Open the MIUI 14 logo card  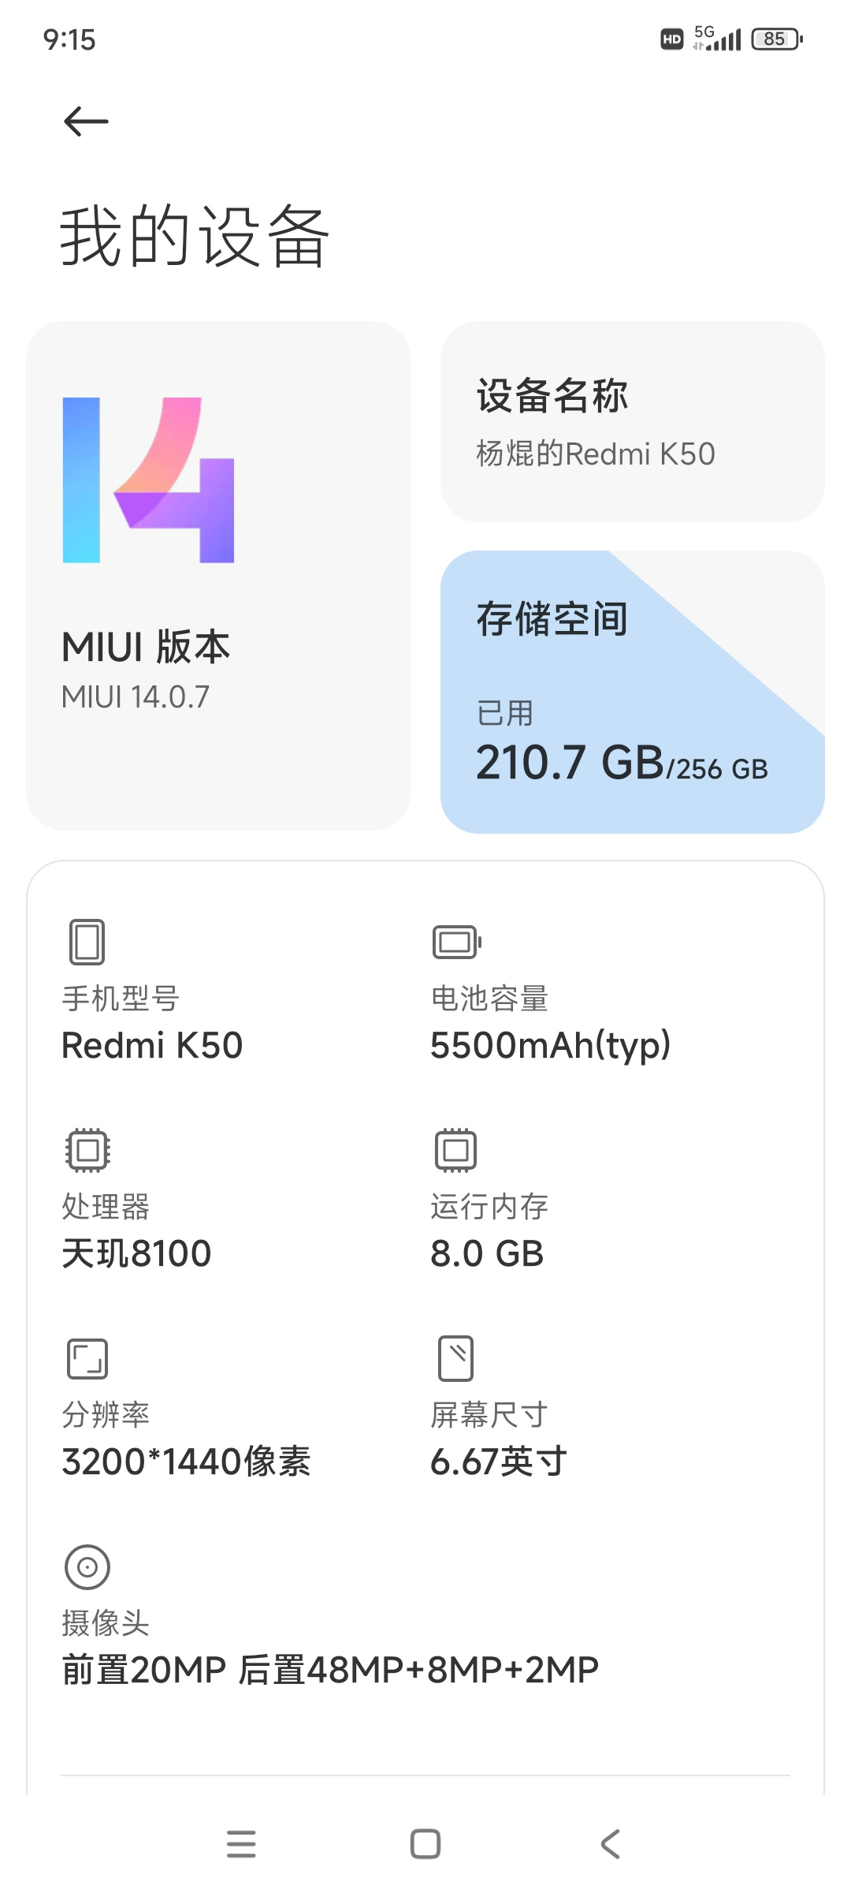pyautogui.click(x=218, y=575)
